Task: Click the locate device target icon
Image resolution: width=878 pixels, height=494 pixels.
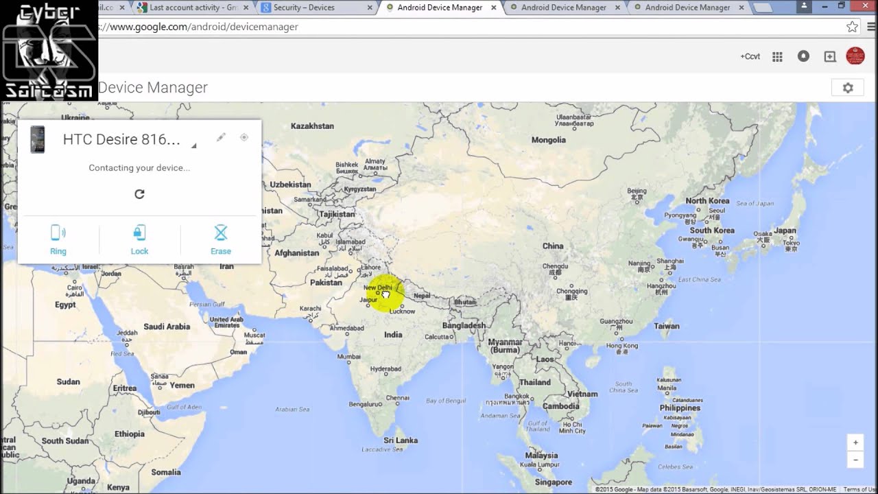Action: 244,137
